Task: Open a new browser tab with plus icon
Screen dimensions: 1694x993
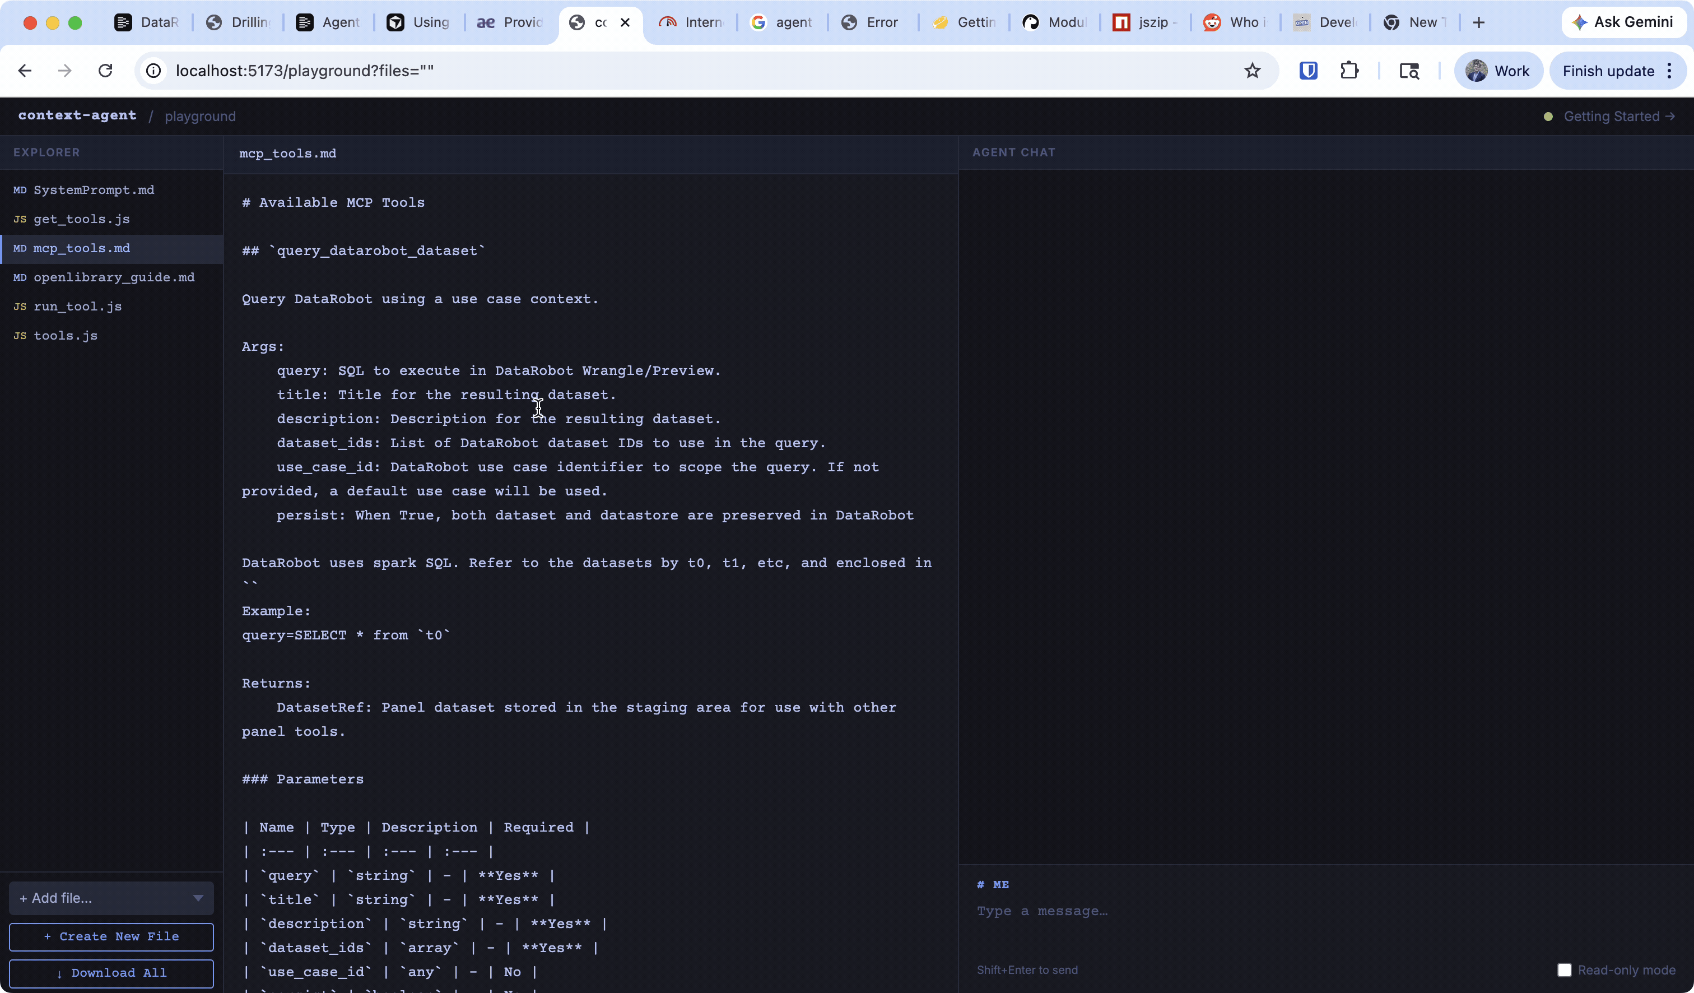Action: pyautogui.click(x=1479, y=23)
